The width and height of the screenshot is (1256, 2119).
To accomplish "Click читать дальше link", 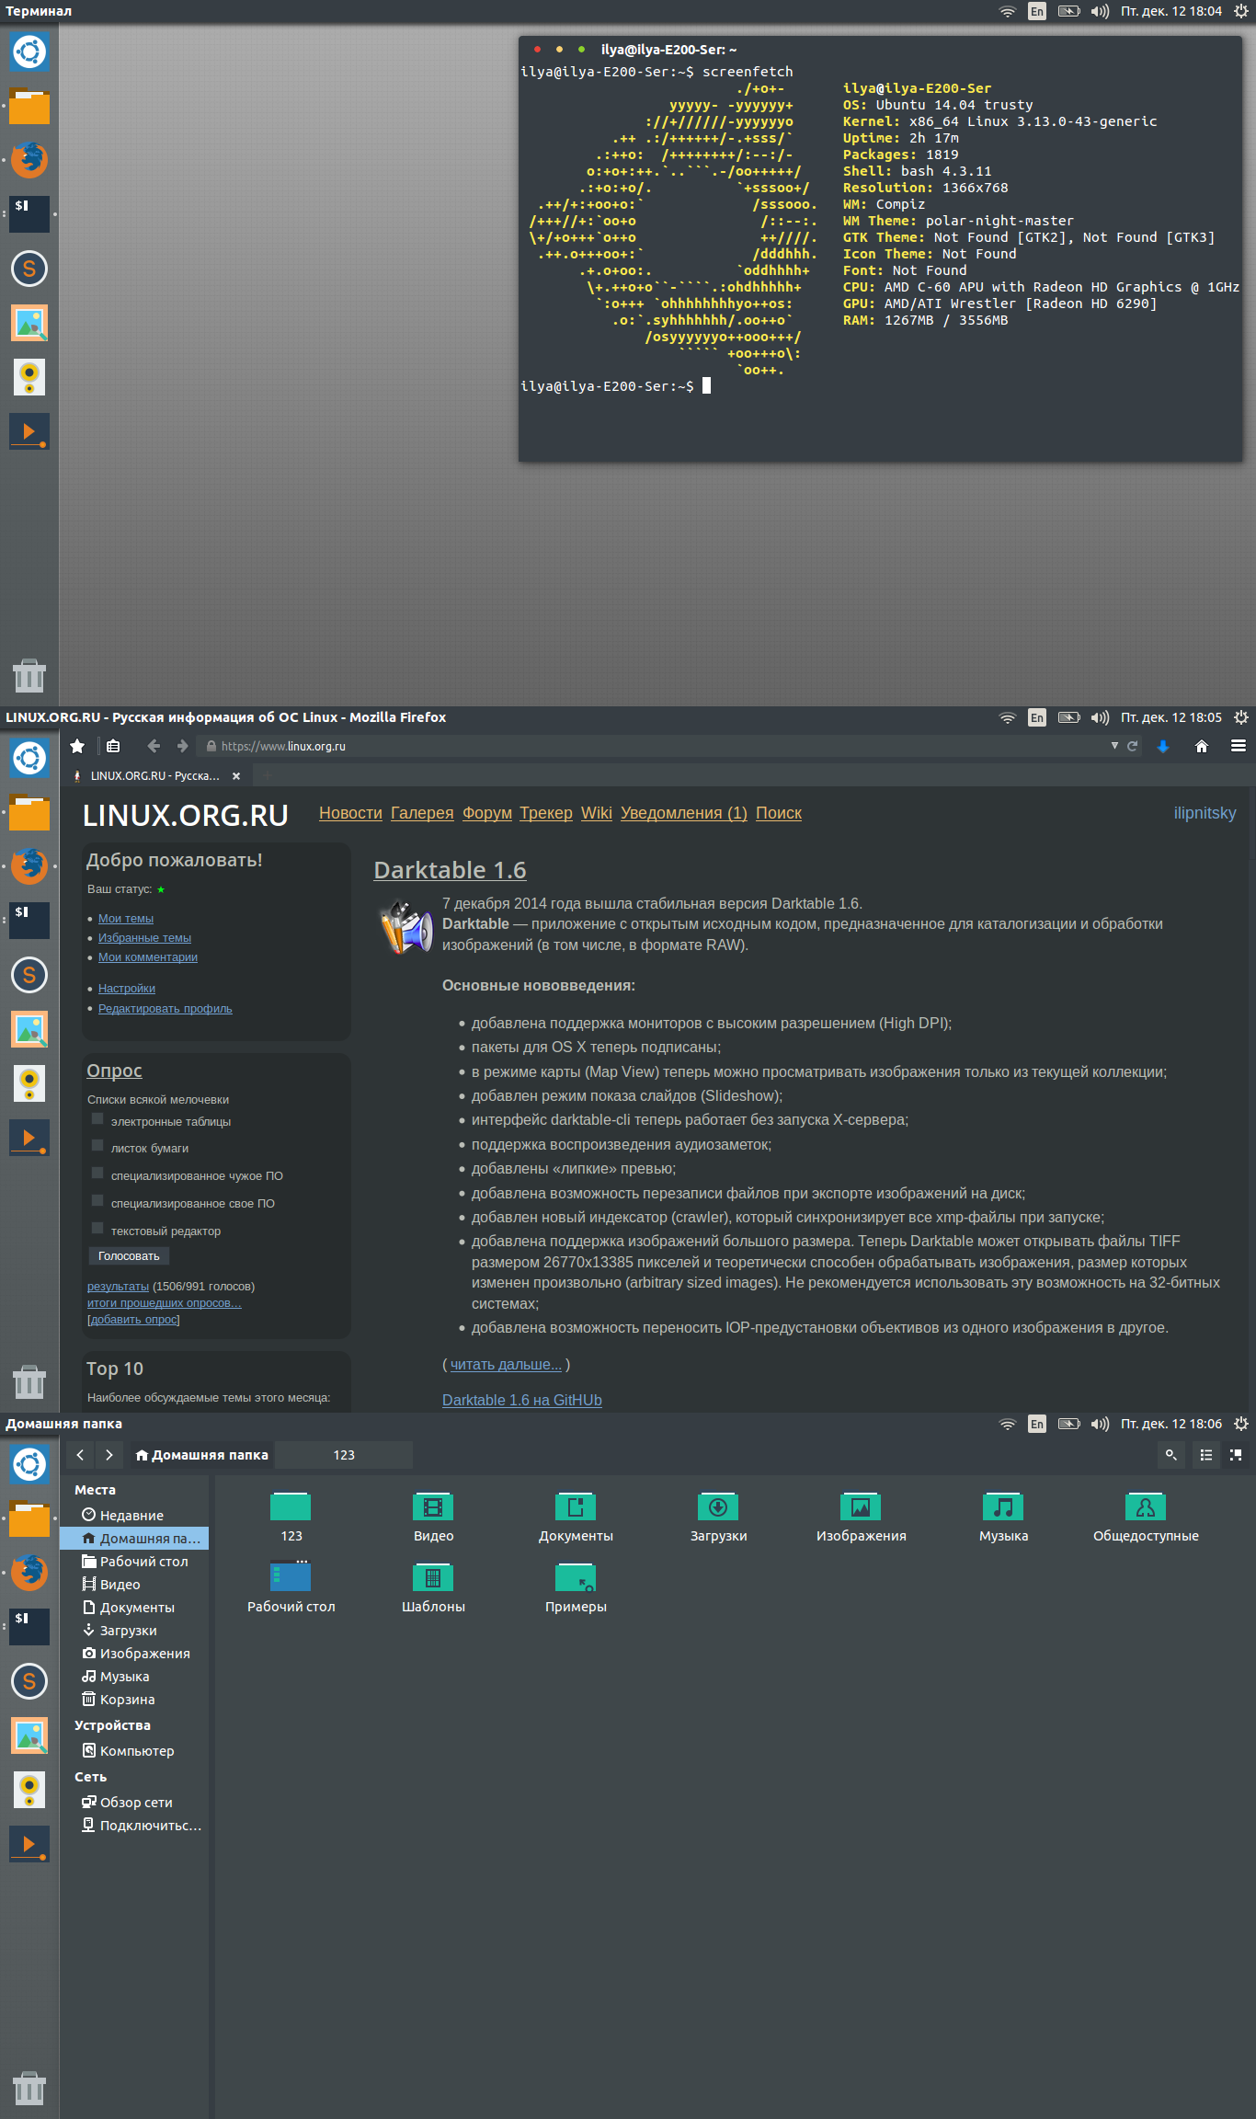I will tap(506, 1364).
